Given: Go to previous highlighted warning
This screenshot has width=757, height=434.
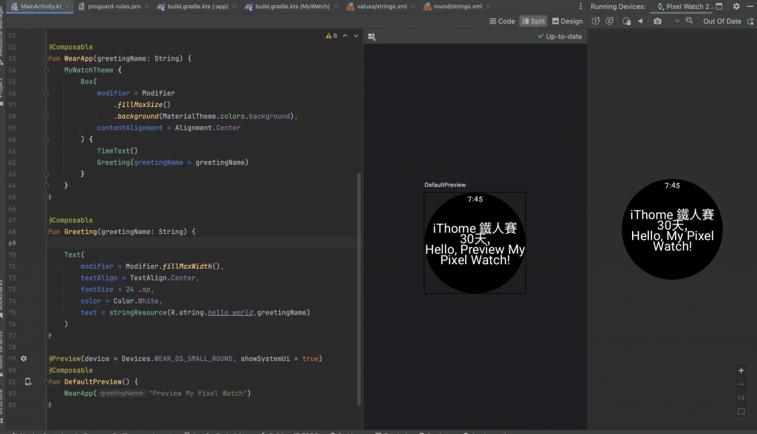Looking at the screenshot, I should [345, 35].
